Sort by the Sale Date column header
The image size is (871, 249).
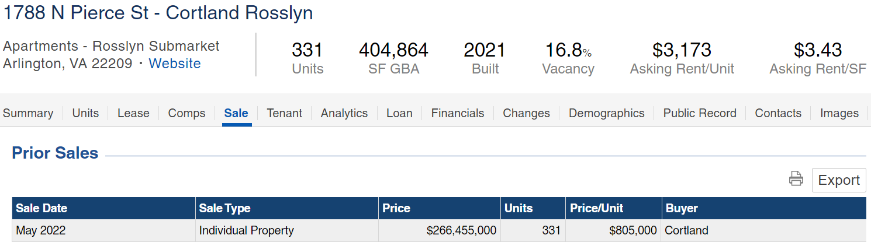42,208
